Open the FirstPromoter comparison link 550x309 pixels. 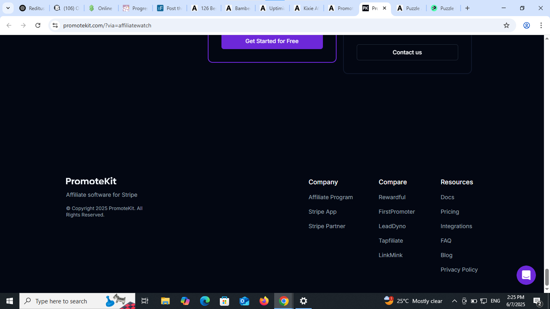(397, 212)
